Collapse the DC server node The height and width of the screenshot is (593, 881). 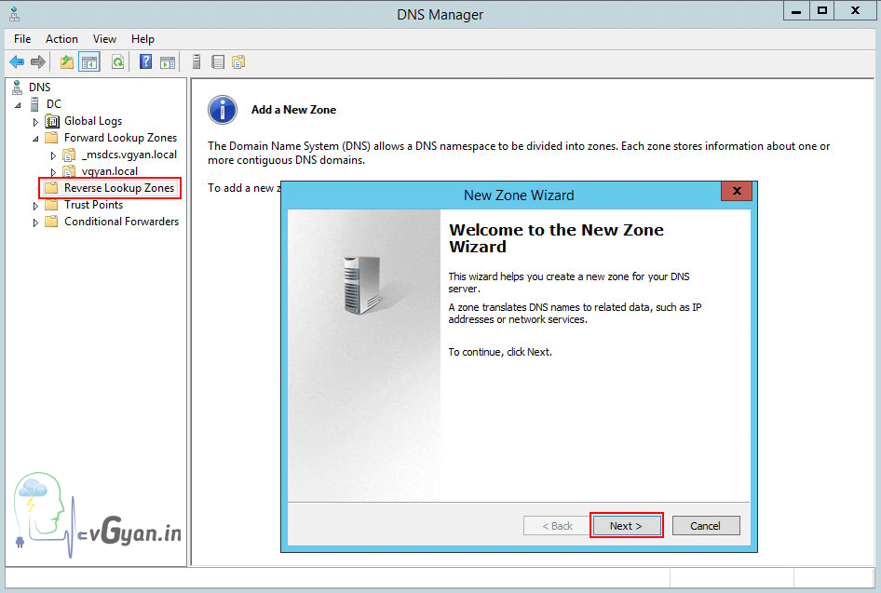(19, 104)
